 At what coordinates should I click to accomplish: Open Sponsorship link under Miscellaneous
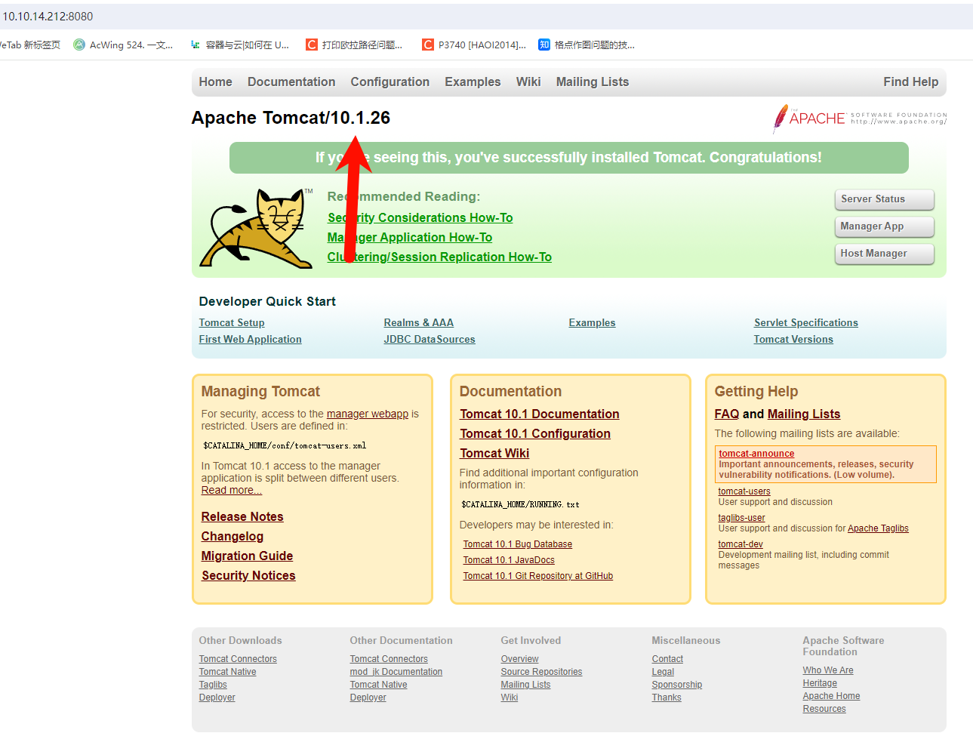(x=677, y=685)
